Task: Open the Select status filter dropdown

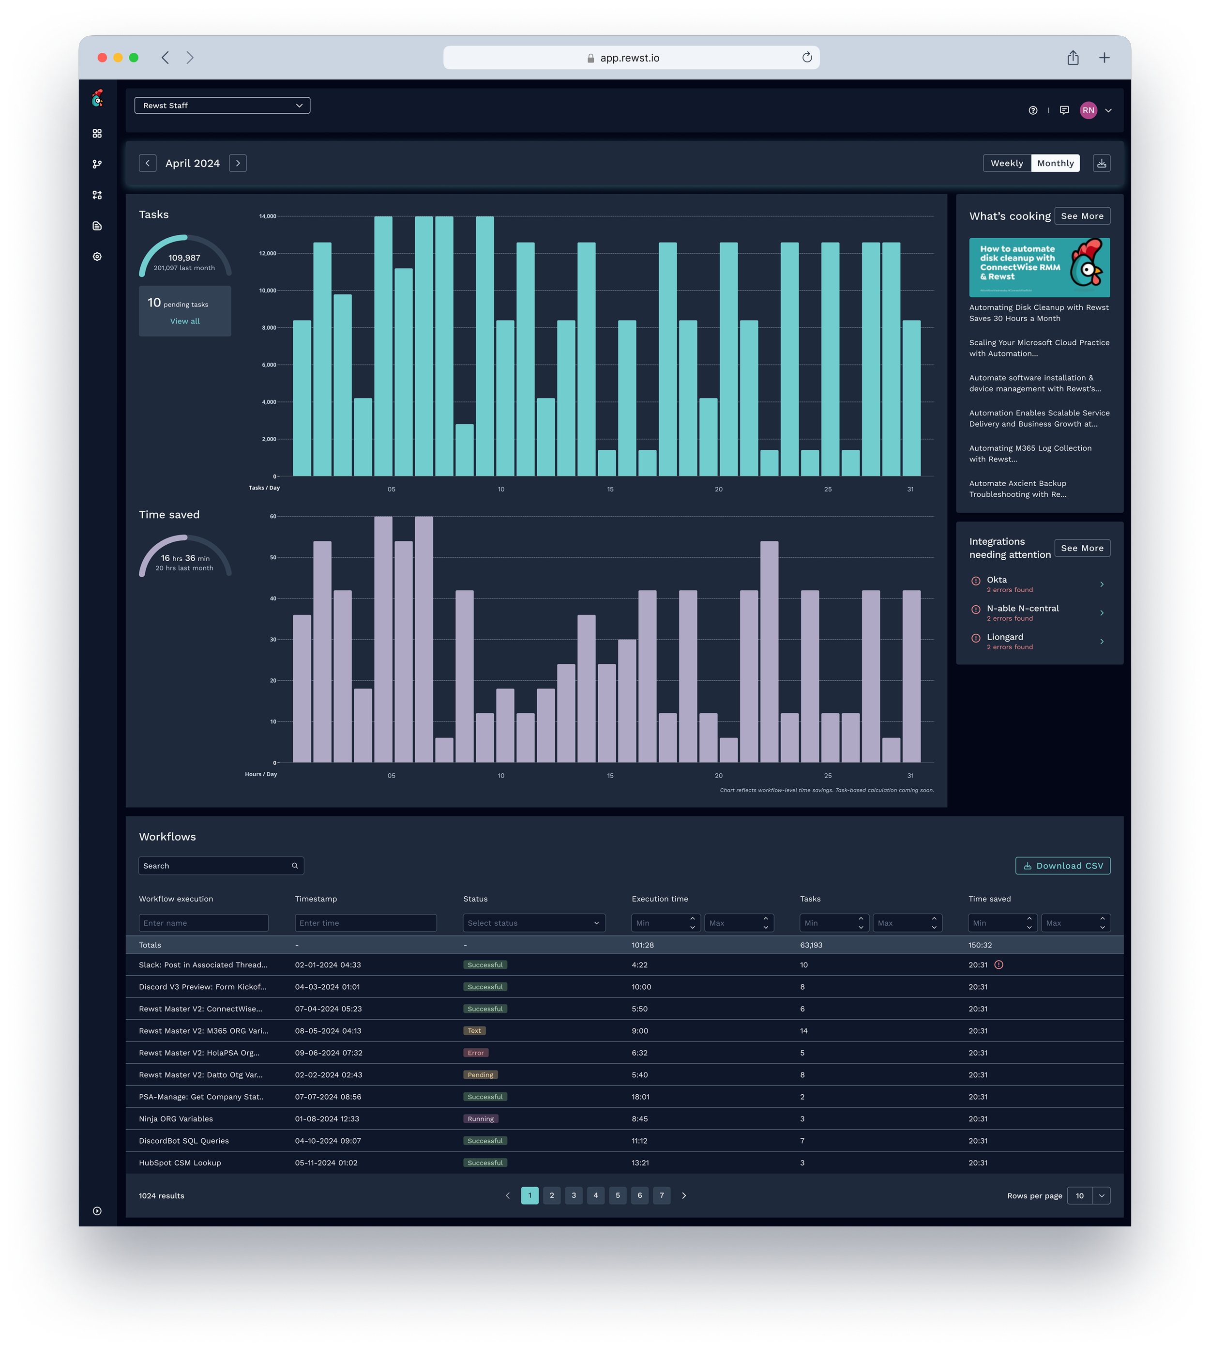Action: [x=533, y=922]
